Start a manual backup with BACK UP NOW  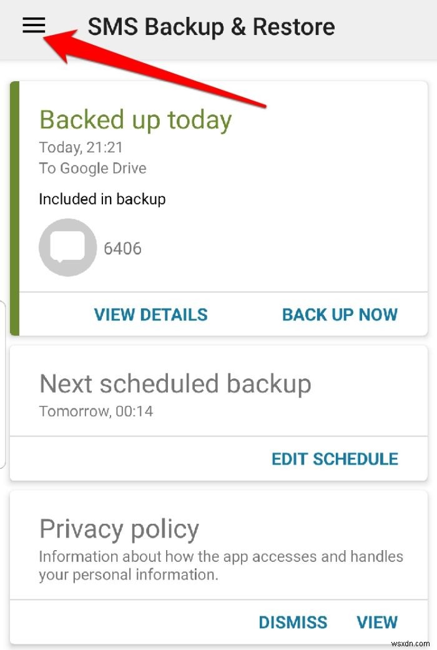[x=340, y=315]
